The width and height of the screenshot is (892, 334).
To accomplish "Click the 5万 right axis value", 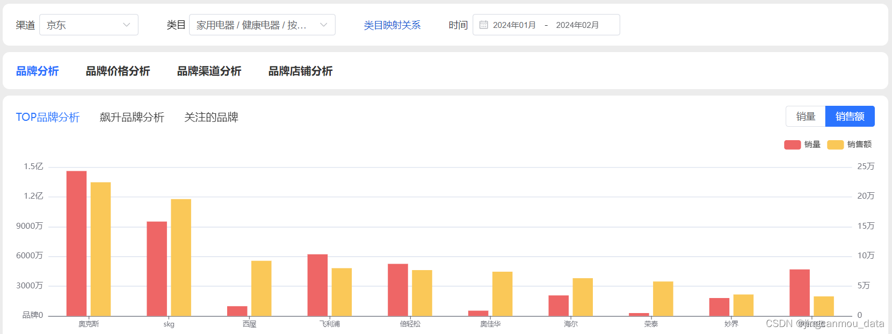I will pos(864,286).
